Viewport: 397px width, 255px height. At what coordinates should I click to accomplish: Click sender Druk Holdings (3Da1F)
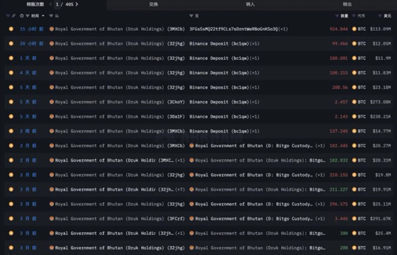click(120, 117)
